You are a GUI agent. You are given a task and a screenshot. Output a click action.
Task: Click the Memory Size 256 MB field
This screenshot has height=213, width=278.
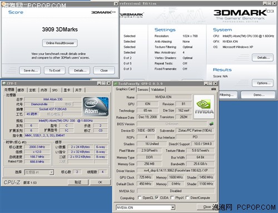point(150,164)
